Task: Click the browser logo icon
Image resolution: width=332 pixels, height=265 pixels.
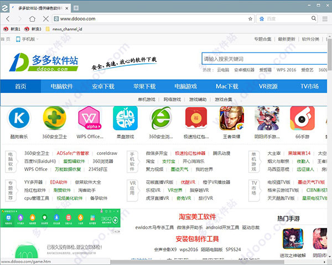Action: tap(4, 8)
